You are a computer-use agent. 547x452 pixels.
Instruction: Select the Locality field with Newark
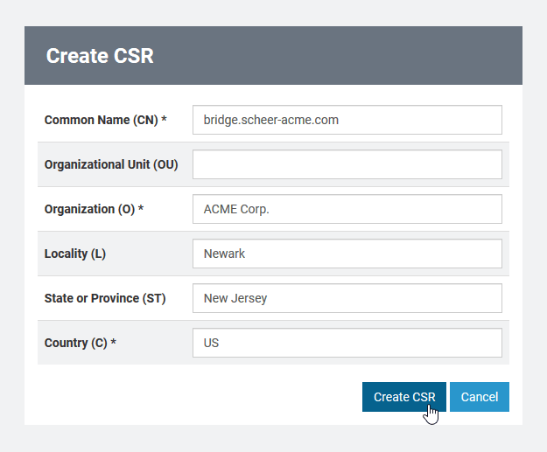347,254
